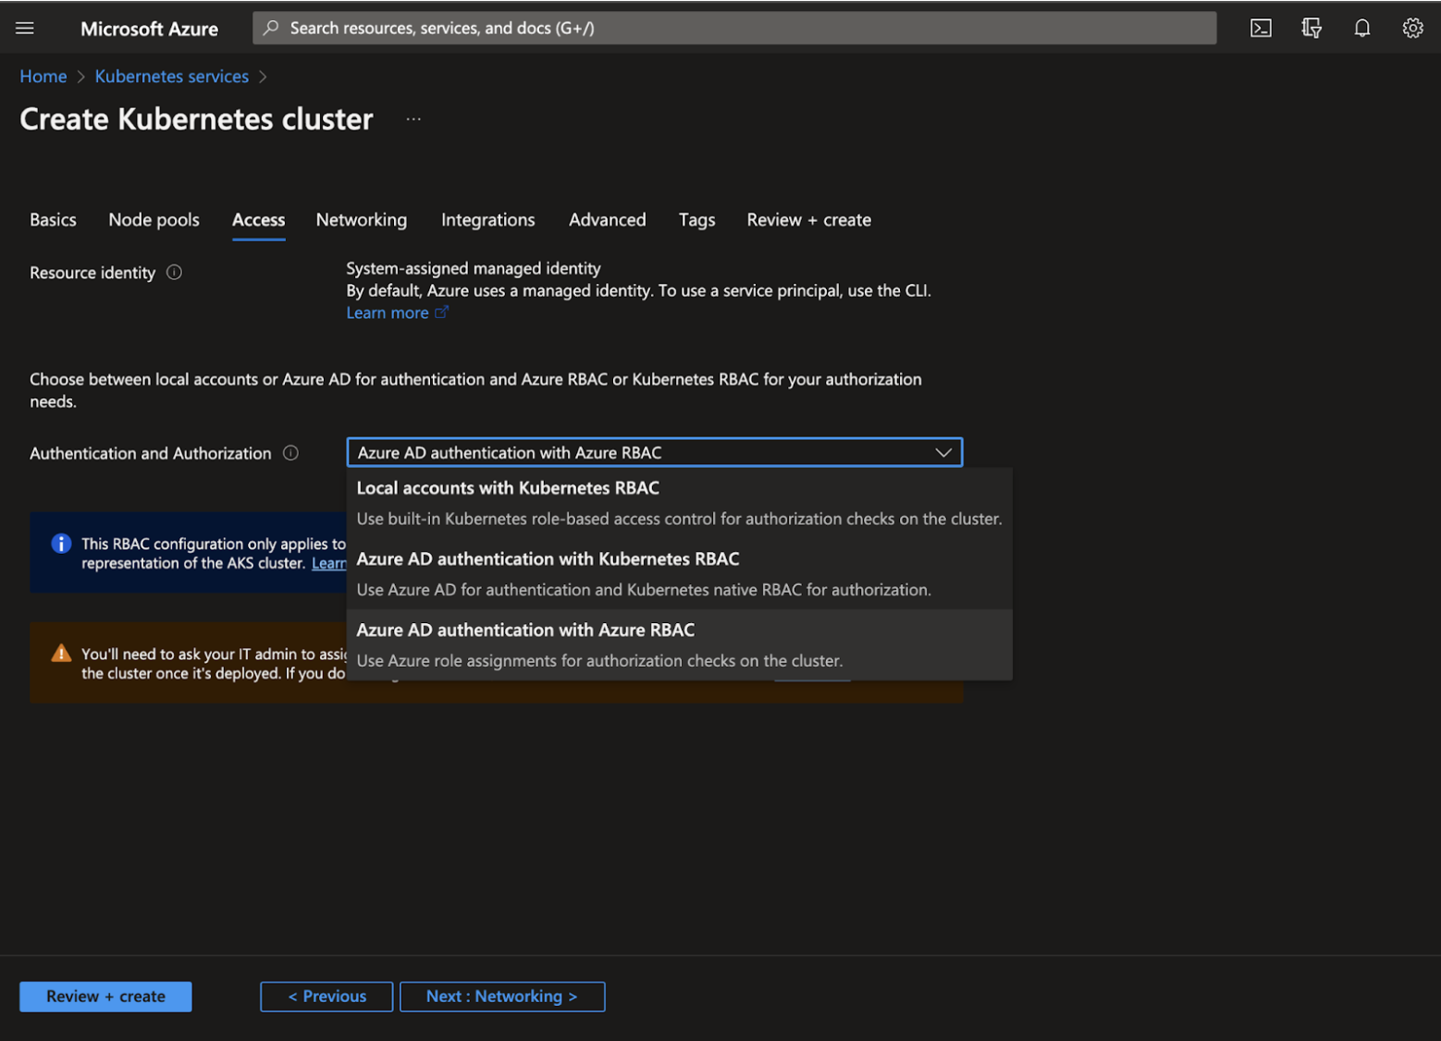Switch to the Advanced tab
This screenshot has height=1041, width=1441.
607,220
